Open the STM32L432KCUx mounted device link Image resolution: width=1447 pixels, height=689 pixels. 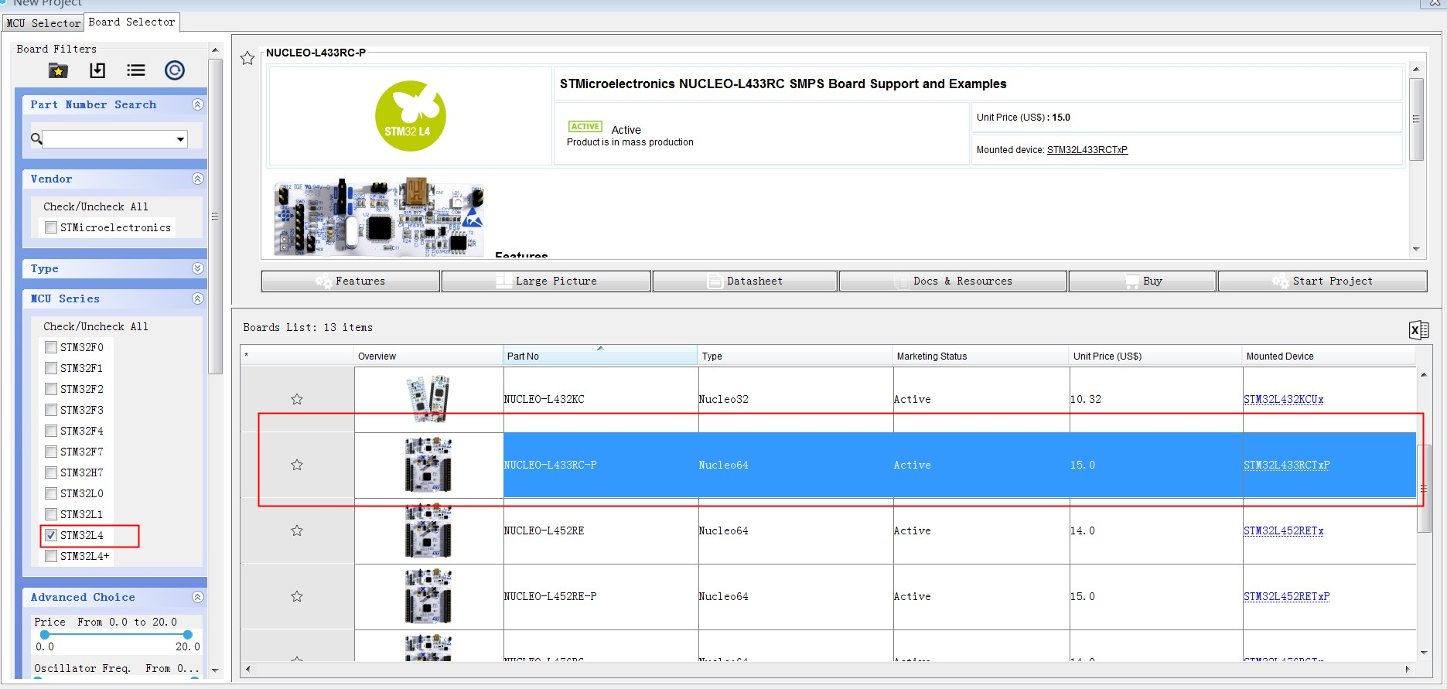pos(1284,399)
